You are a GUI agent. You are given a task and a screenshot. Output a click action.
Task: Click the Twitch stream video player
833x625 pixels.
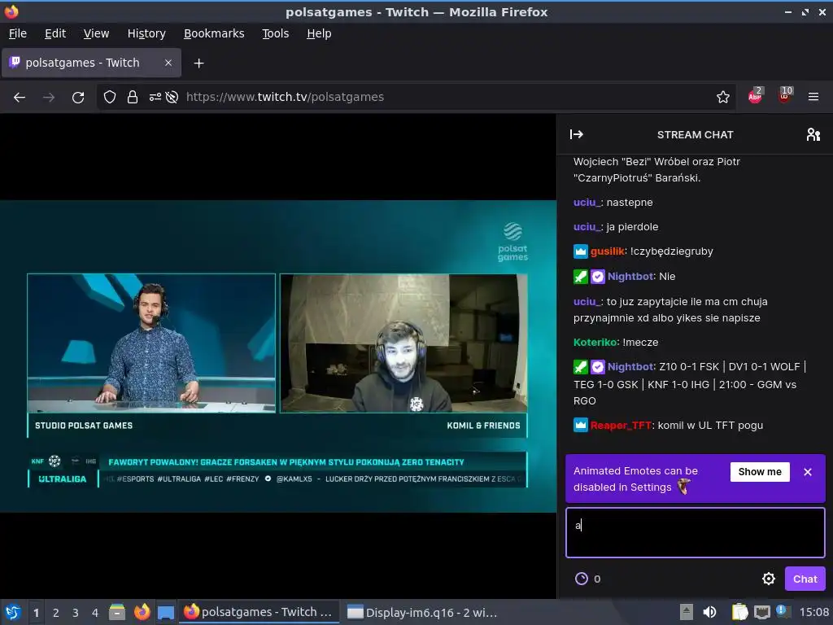click(x=278, y=356)
